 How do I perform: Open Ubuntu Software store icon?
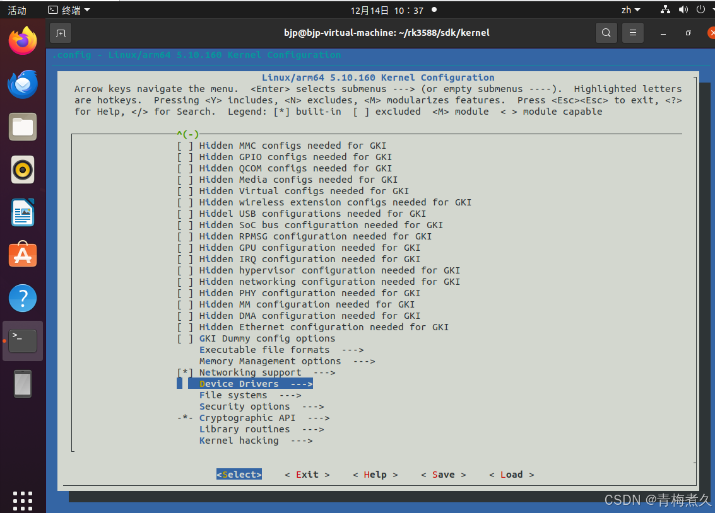pos(23,255)
